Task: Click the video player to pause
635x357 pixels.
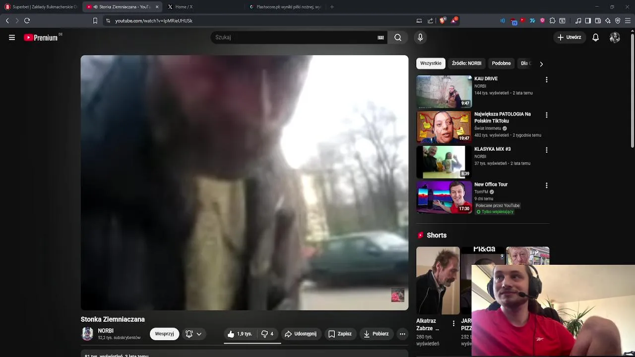Action: 245,182
